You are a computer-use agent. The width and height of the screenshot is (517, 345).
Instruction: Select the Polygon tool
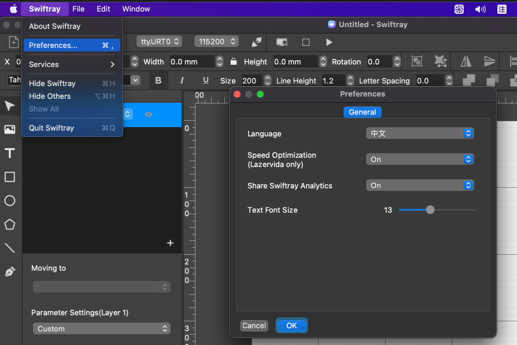coord(10,224)
